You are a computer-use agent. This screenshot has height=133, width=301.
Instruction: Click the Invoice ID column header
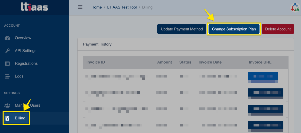[x=96, y=62]
